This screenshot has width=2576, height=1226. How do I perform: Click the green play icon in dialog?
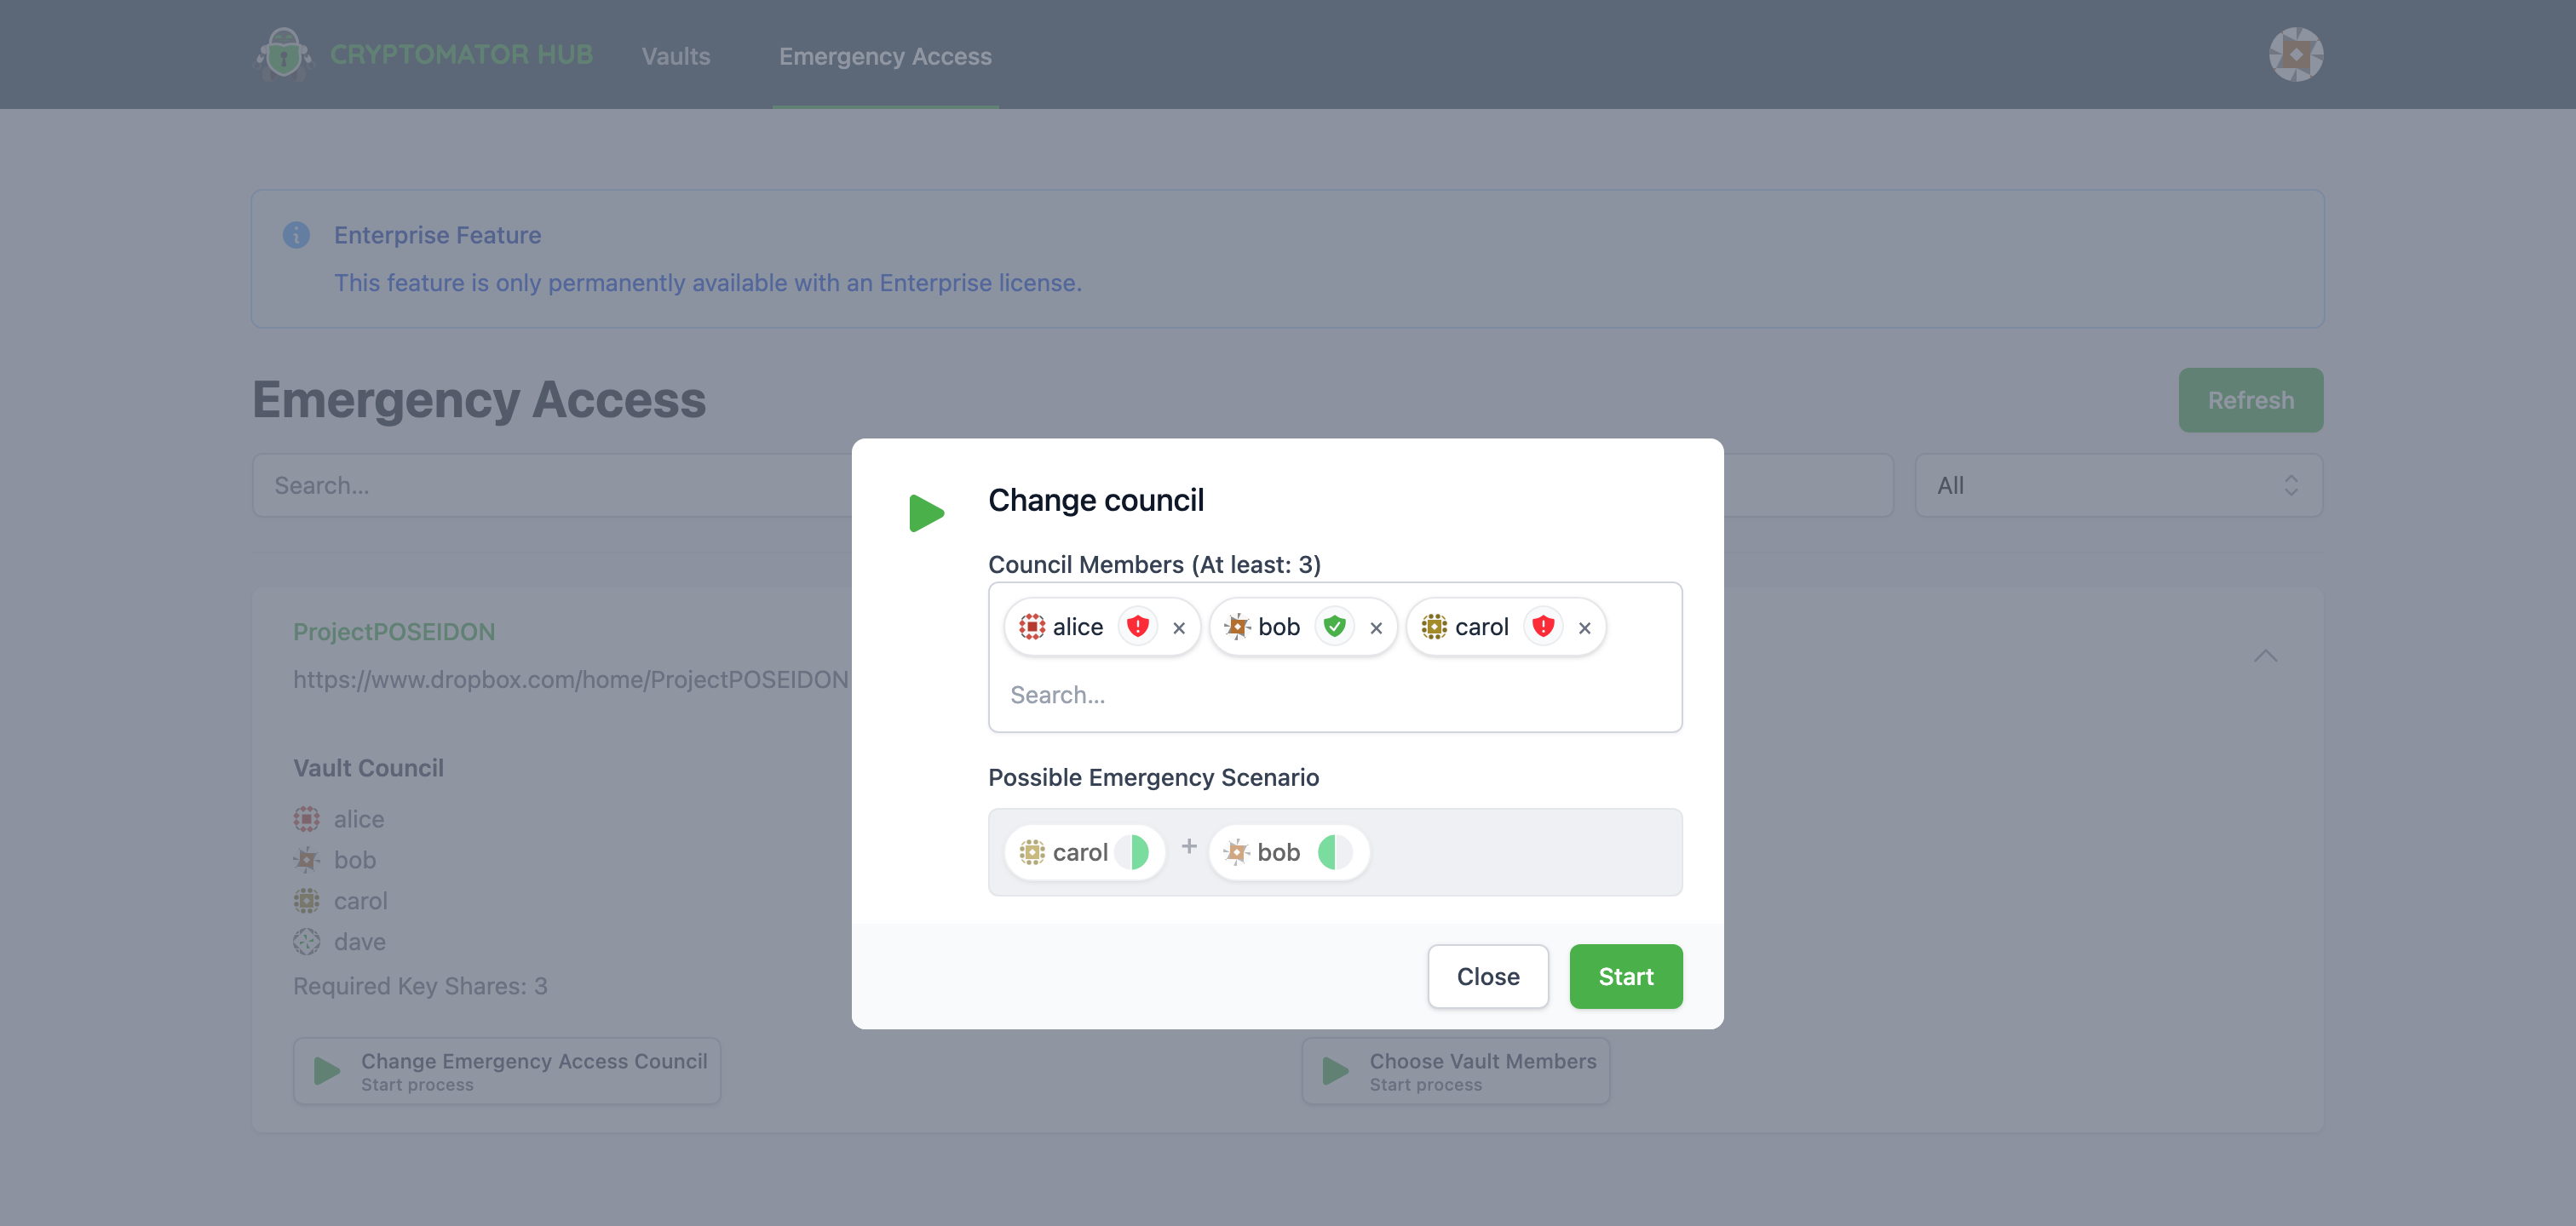(926, 513)
